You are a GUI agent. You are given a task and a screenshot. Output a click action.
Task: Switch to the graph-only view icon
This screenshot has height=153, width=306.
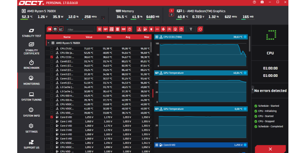pos(61,29)
